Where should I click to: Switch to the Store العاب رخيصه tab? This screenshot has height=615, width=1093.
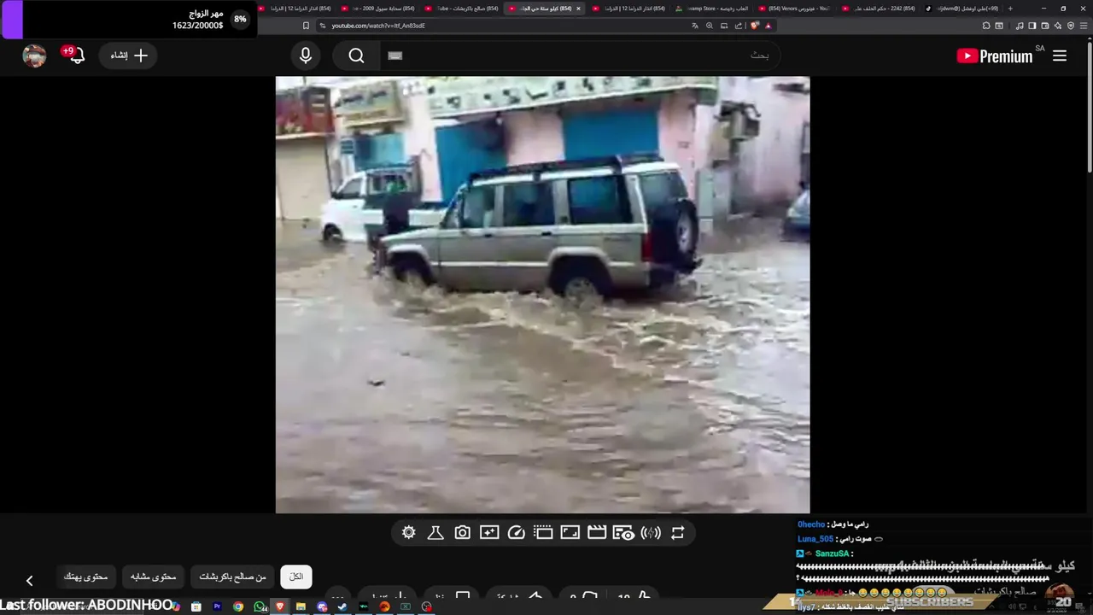710,9
